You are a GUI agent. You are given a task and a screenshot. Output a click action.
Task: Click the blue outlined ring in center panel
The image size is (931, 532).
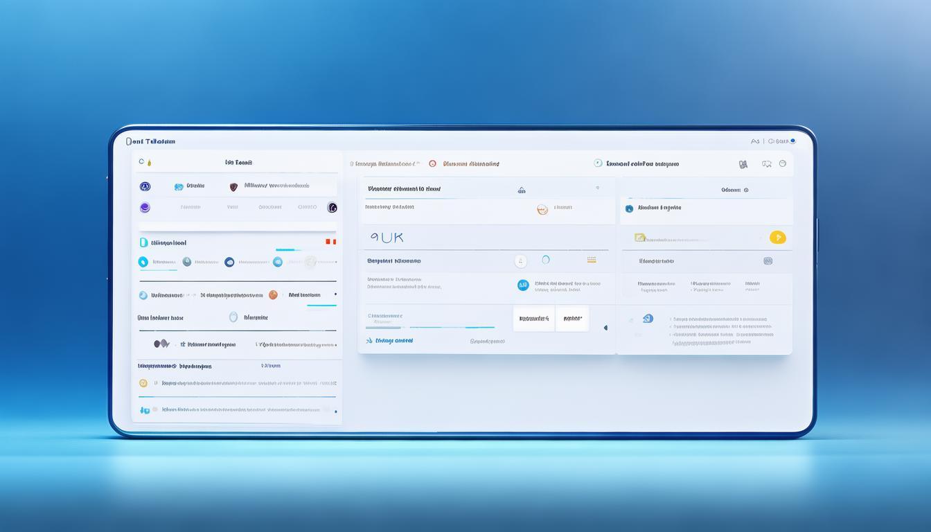coord(546,260)
